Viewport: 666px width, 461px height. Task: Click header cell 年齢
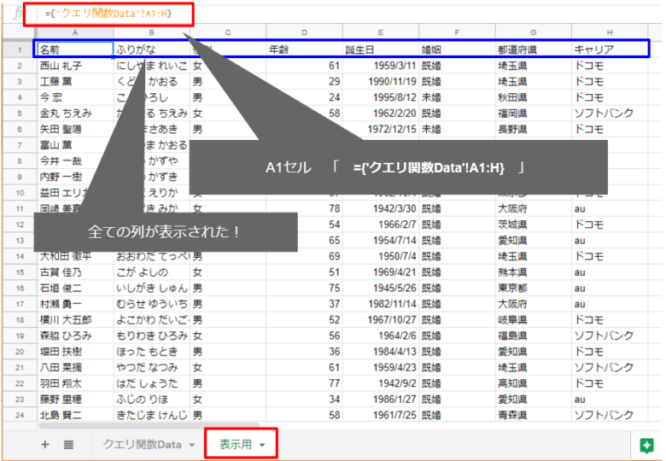click(304, 50)
